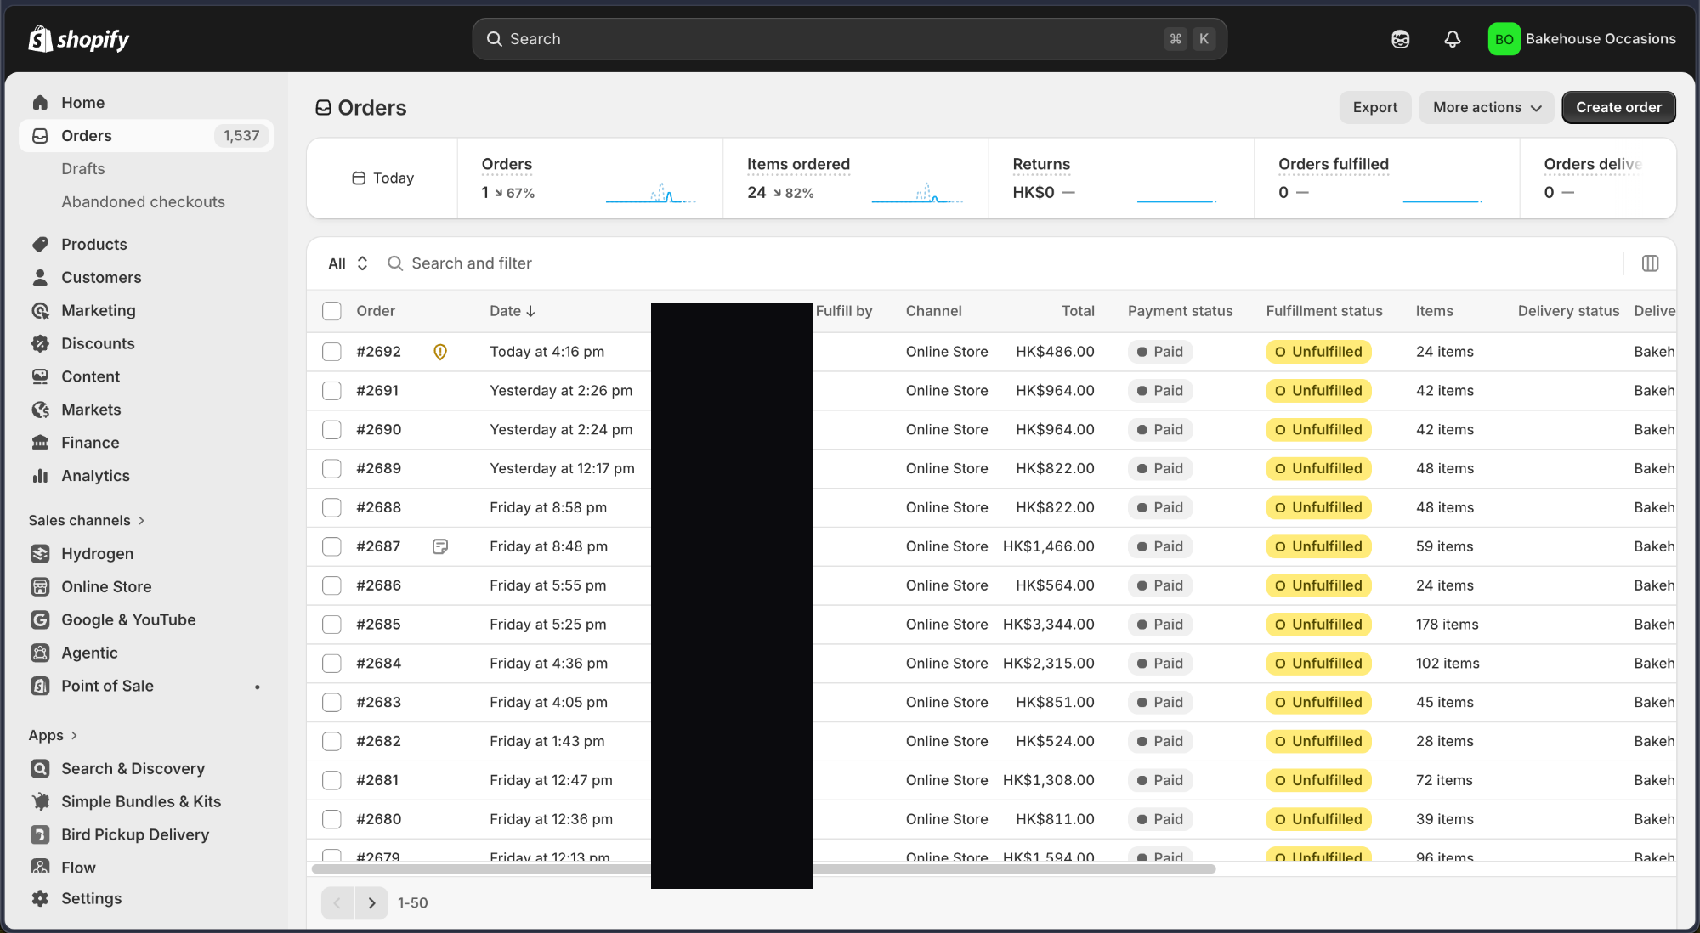Select the checkbox for order #2688

click(x=331, y=508)
